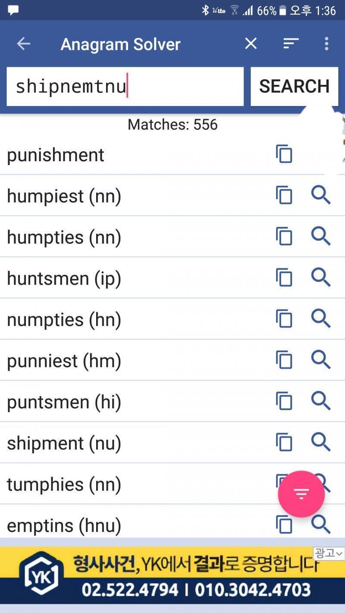Screen dimensions: 345x613
Task: Copy the word shipment
Action: coord(284,443)
